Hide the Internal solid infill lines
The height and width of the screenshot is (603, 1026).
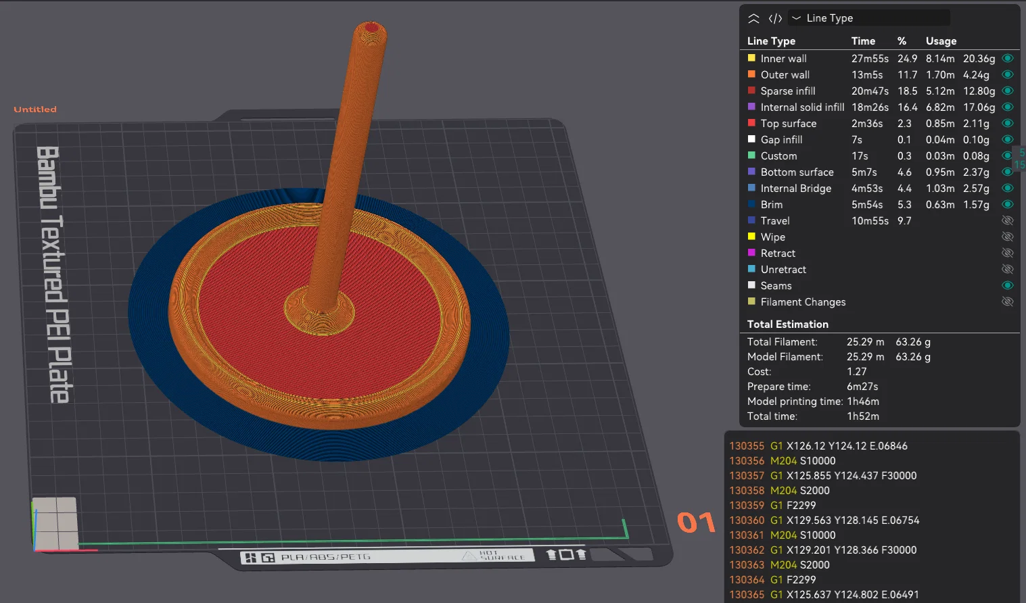tap(1007, 107)
